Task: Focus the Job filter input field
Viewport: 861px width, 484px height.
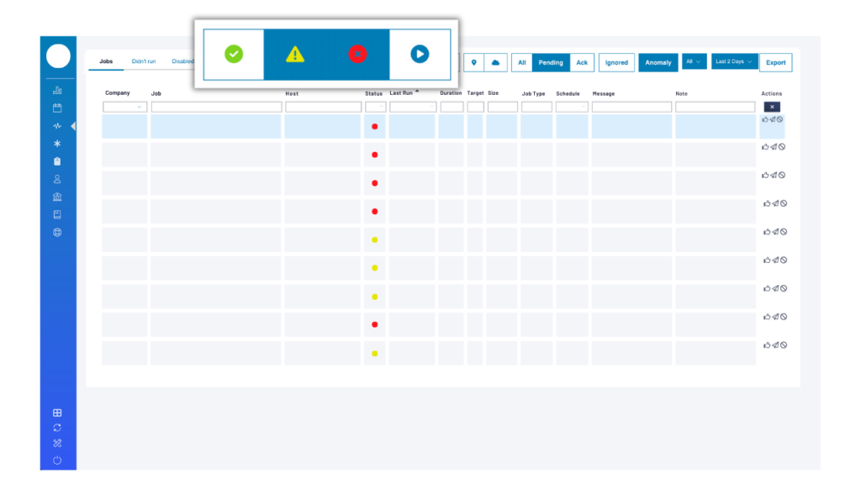Action: tap(216, 107)
